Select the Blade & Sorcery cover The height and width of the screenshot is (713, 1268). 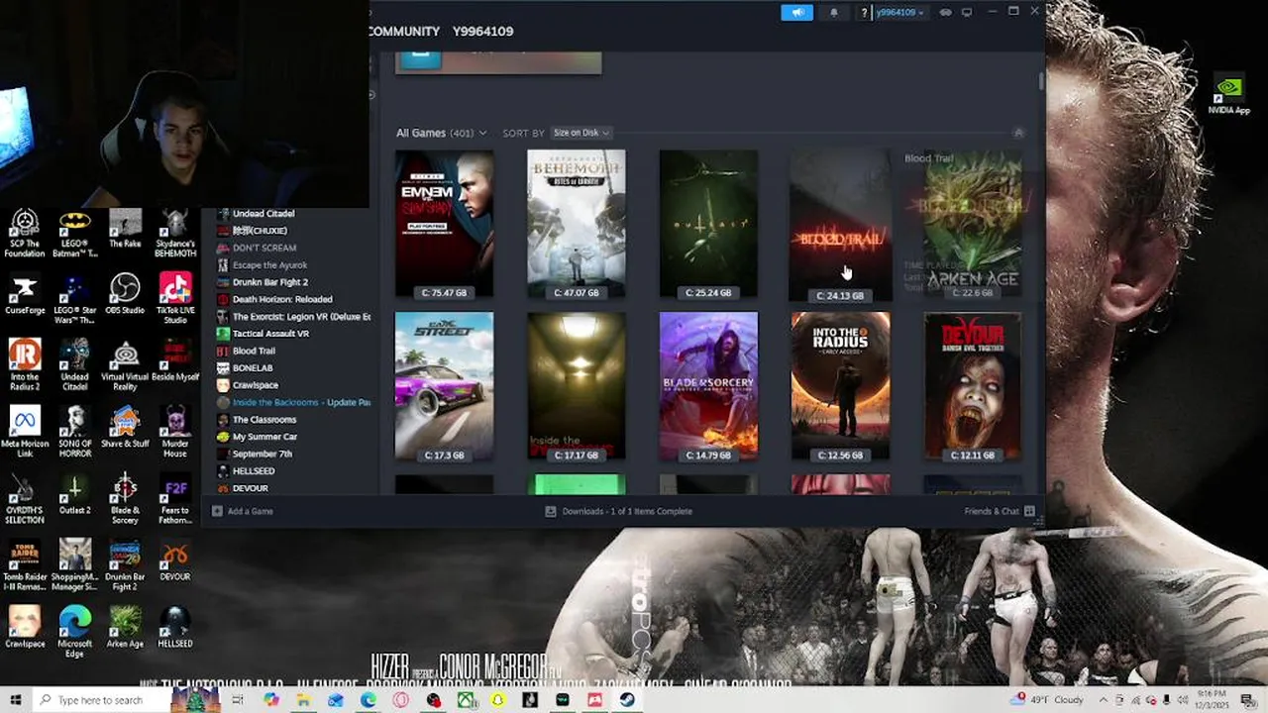pyautogui.click(x=708, y=386)
